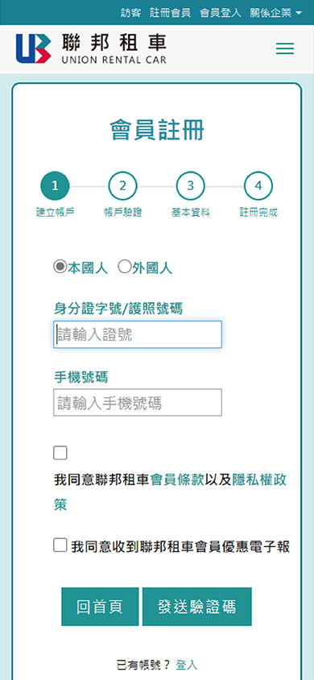Select the 本國人 radio button
This screenshot has height=680, width=314.
pos(60,266)
